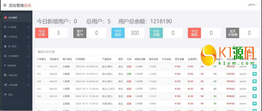262x111 pixels.
Task: Click the 7.2878 open price value
Action: (x=153, y=89)
